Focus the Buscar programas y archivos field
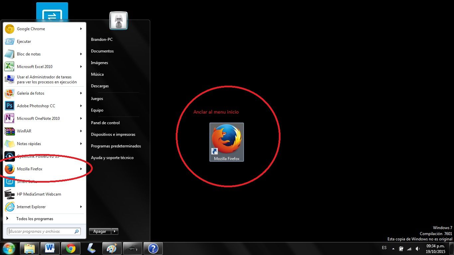 point(44,231)
